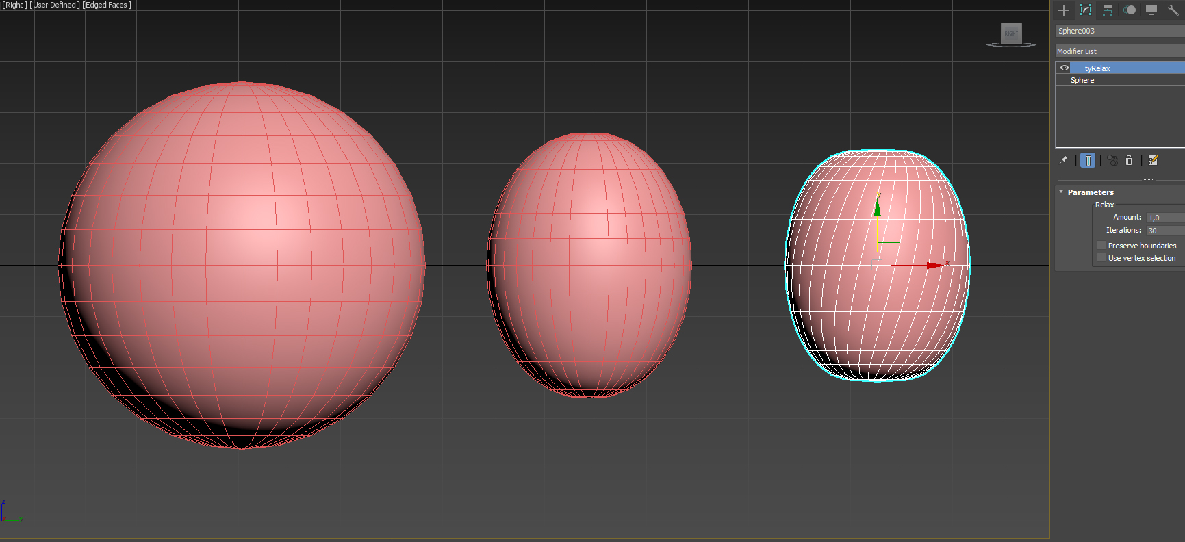The height and width of the screenshot is (542, 1185).
Task: Click the Pin Stack icon
Action: click(1063, 160)
